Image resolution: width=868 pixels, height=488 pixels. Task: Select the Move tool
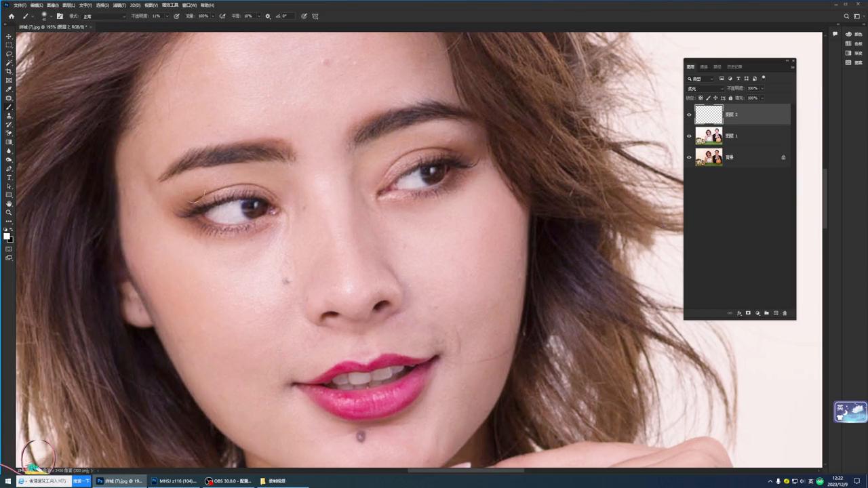tap(9, 37)
